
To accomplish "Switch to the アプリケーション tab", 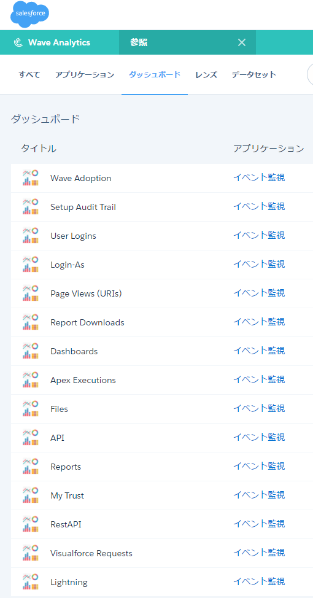I will pyautogui.click(x=85, y=74).
